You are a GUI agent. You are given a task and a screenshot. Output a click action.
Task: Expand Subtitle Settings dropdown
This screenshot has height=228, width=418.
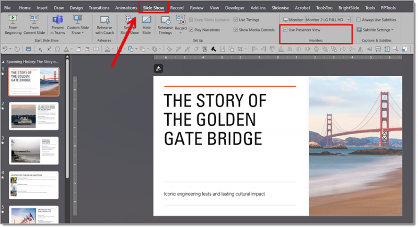pyautogui.click(x=375, y=30)
